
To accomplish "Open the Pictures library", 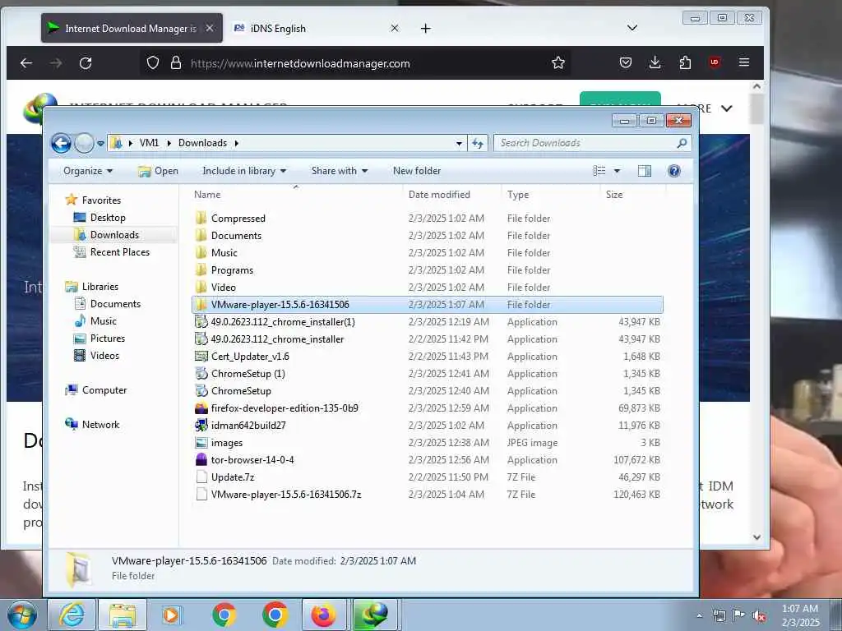I will pos(108,338).
